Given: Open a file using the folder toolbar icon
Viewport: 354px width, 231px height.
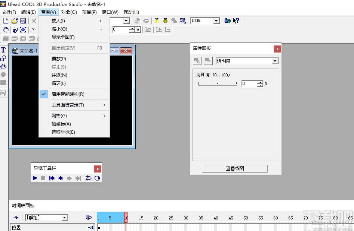Looking at the screenshot, I should click(x=14, y=21).
